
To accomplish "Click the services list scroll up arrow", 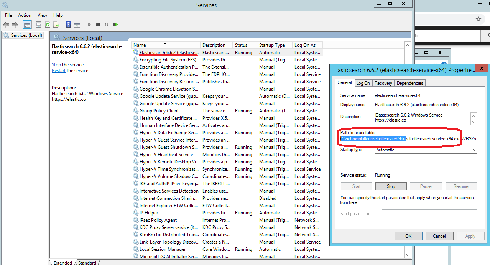I will [x=408, y=45].
